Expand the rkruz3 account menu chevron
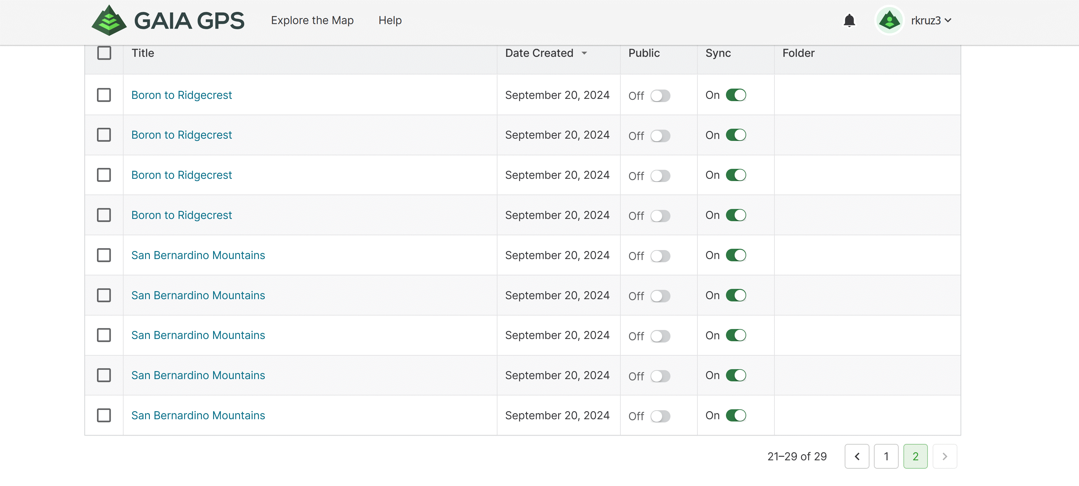This screenshot has width=1079, height=486. (948, 21)
